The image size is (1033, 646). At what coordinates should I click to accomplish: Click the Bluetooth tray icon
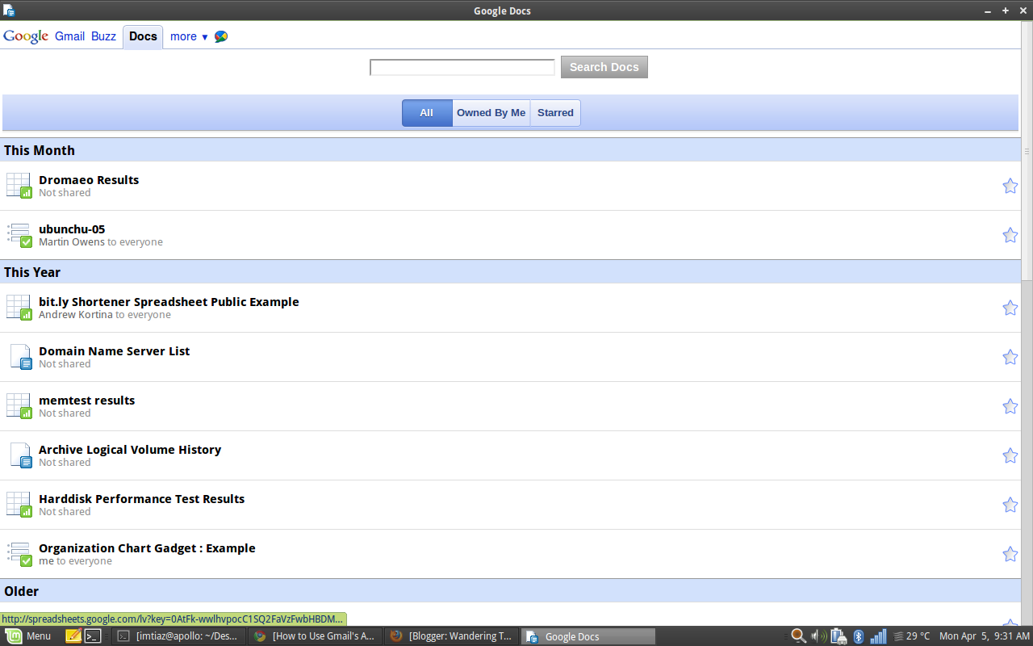pyautogui.click(x=859, y=636)
